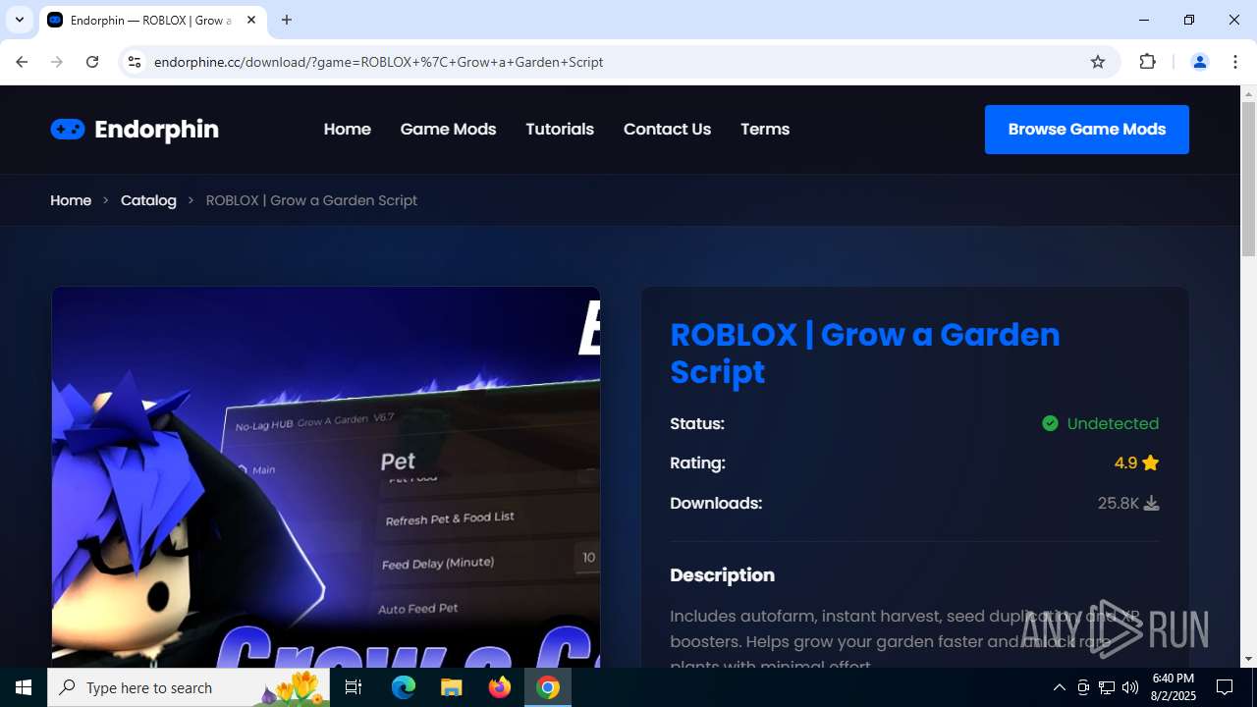Click the '25.8K' downloads value

[x=1118, y=503]
